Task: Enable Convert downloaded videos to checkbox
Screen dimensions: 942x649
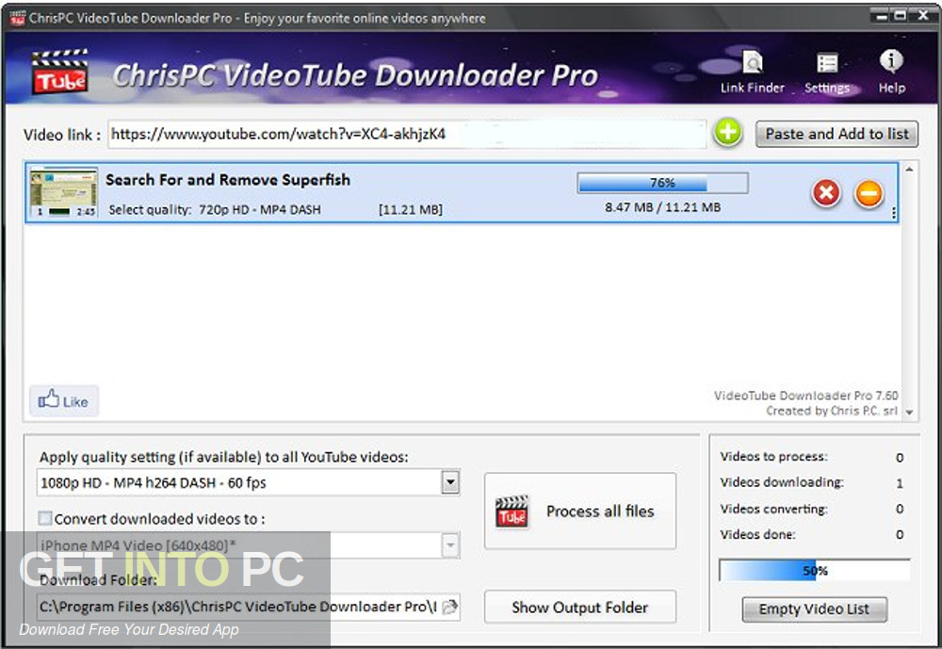Action: coord(45,518)
